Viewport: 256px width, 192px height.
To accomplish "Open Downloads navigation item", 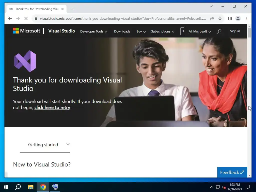I will pyautogui.click(x=122, y=31).
